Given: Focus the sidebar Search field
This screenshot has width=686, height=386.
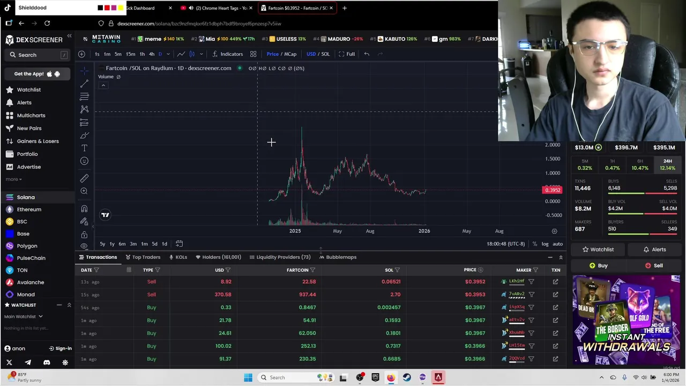Looking at the screenshot, I should click(x=38, y=55).
